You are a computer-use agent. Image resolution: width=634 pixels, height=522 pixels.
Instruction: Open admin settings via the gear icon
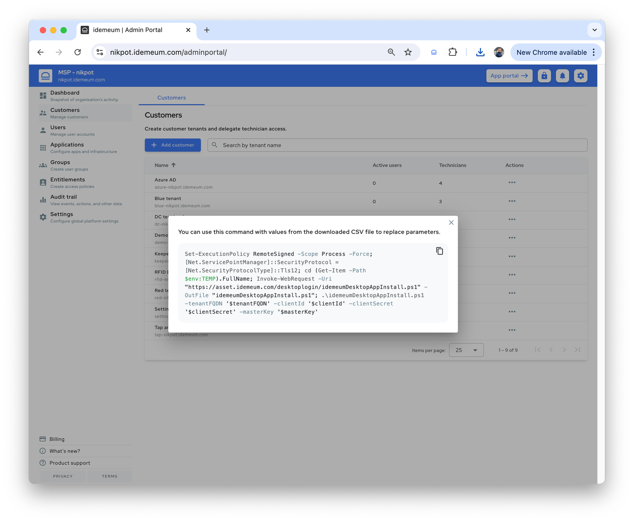(x=581, y=76)
